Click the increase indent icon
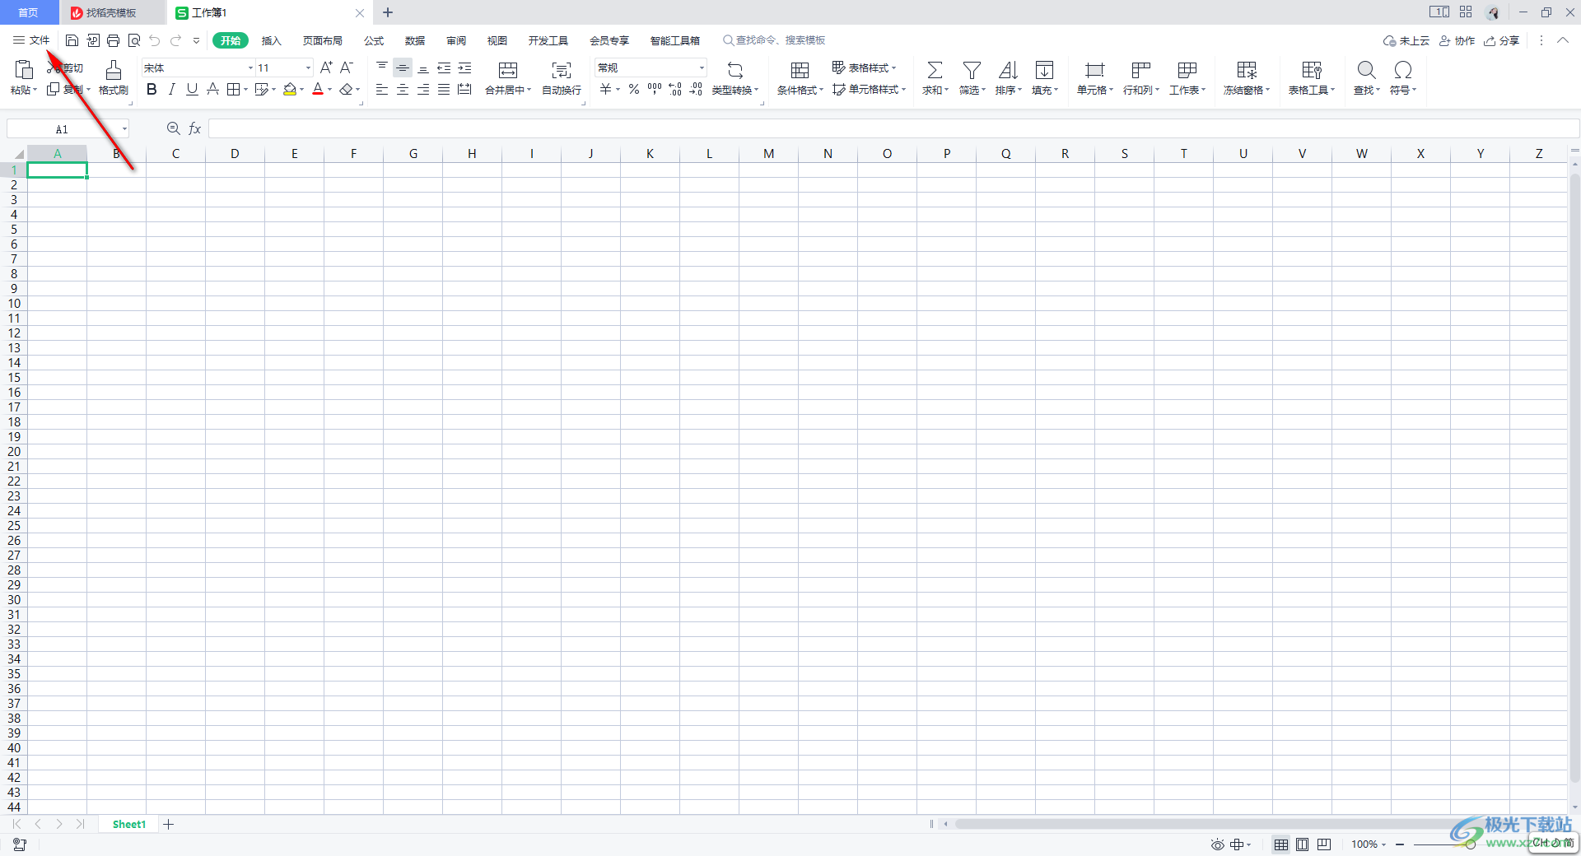The image size is (1581, 856). [x=464, y=67]
